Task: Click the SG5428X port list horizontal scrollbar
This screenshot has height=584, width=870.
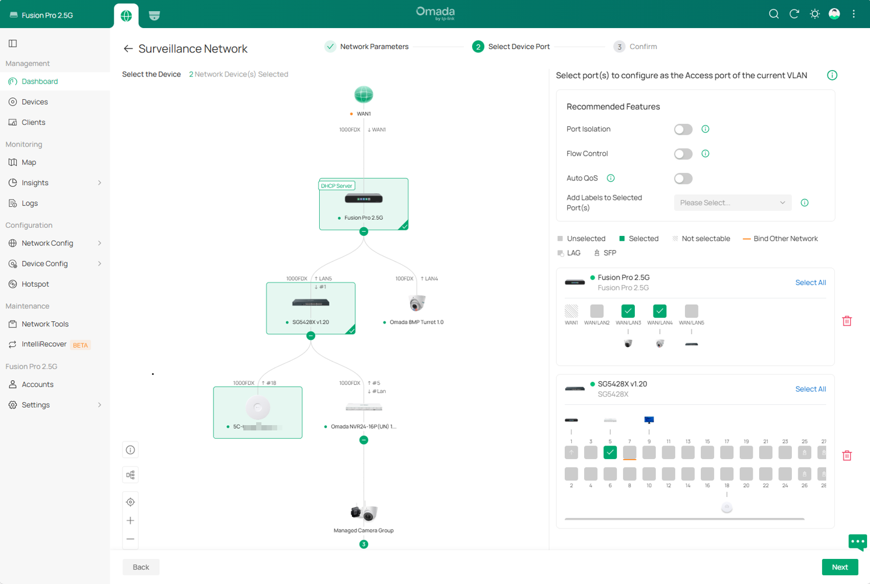Action: [684, 519]
